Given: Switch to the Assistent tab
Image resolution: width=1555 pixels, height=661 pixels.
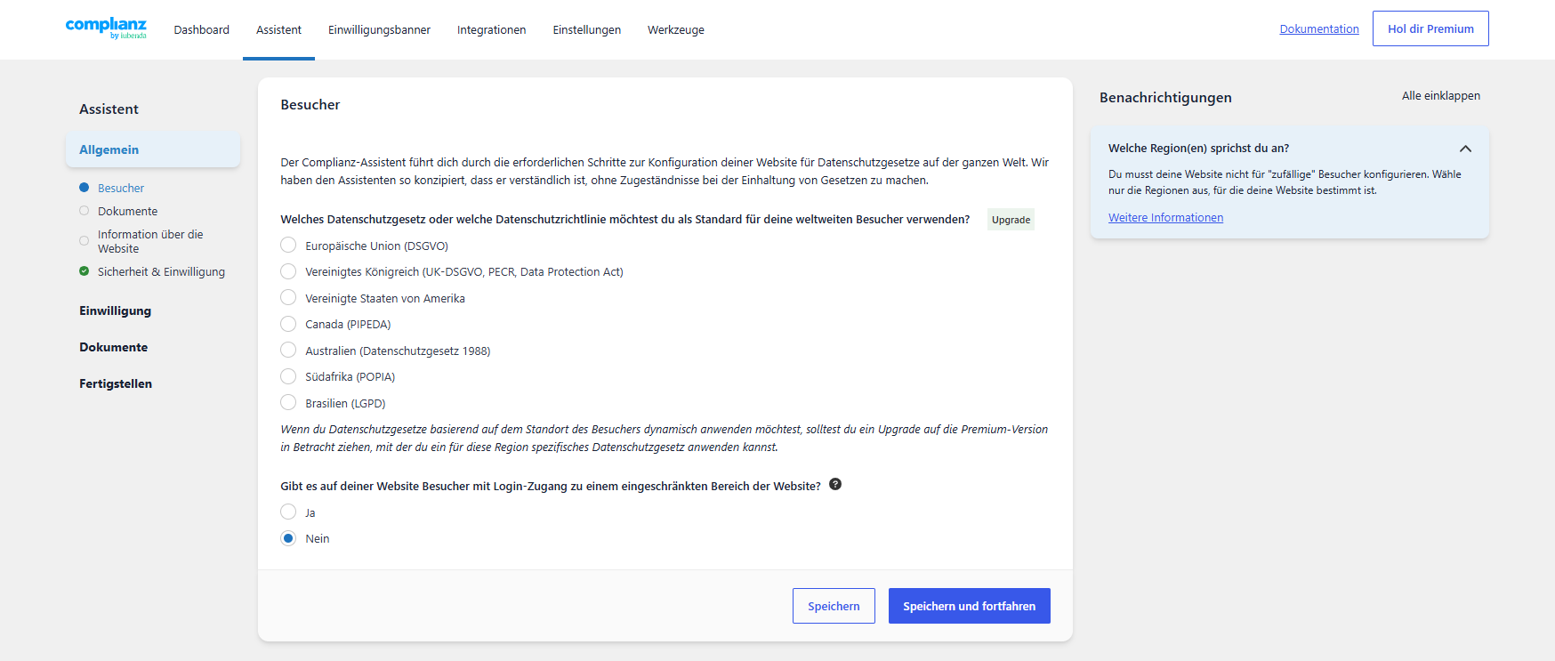Looking at the screenshot, I should click(x=278, y=29).
